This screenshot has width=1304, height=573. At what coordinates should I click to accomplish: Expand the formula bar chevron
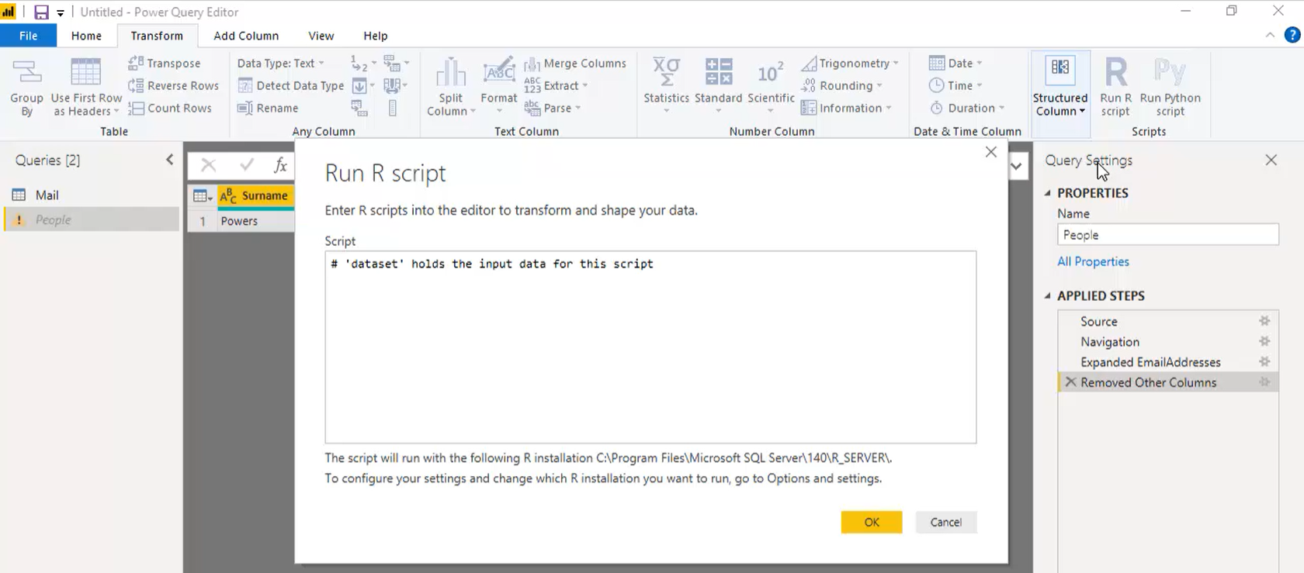(1016, 165)
